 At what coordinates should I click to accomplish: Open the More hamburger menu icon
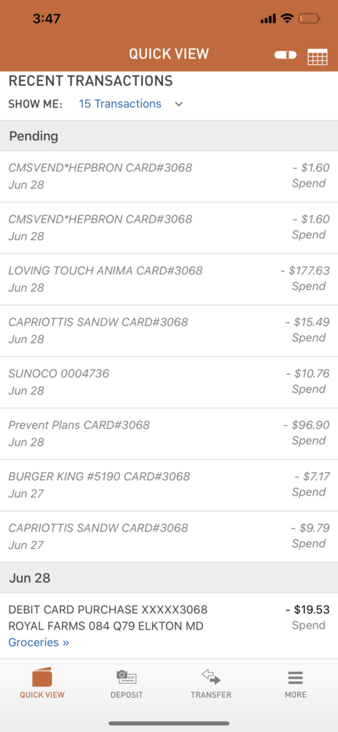(x=296, y=677)
